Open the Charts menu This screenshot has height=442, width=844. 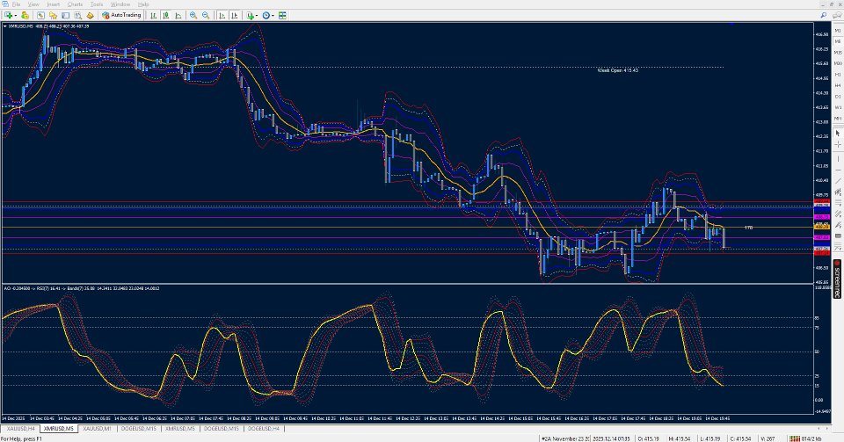(75, 4)
